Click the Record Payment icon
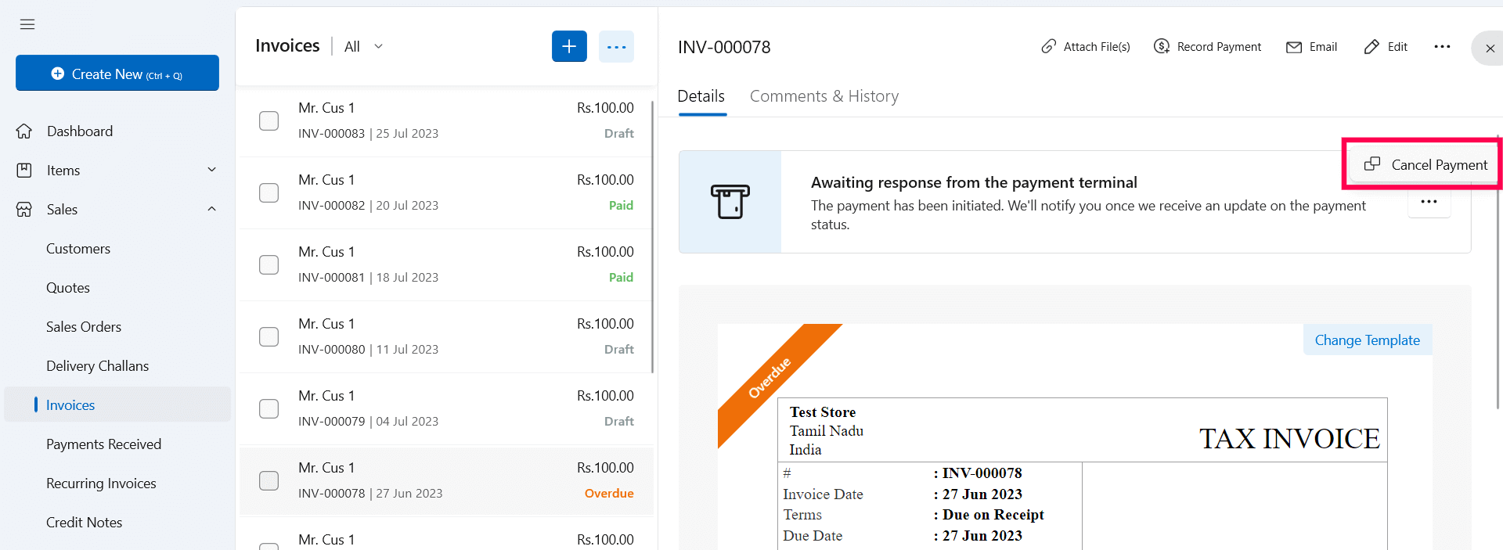This screenshot has width=1503, height=550. point(1162,47)
